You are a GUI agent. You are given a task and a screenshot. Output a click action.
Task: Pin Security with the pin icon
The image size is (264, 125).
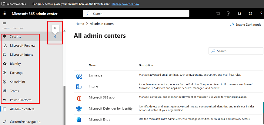point(55,36)
